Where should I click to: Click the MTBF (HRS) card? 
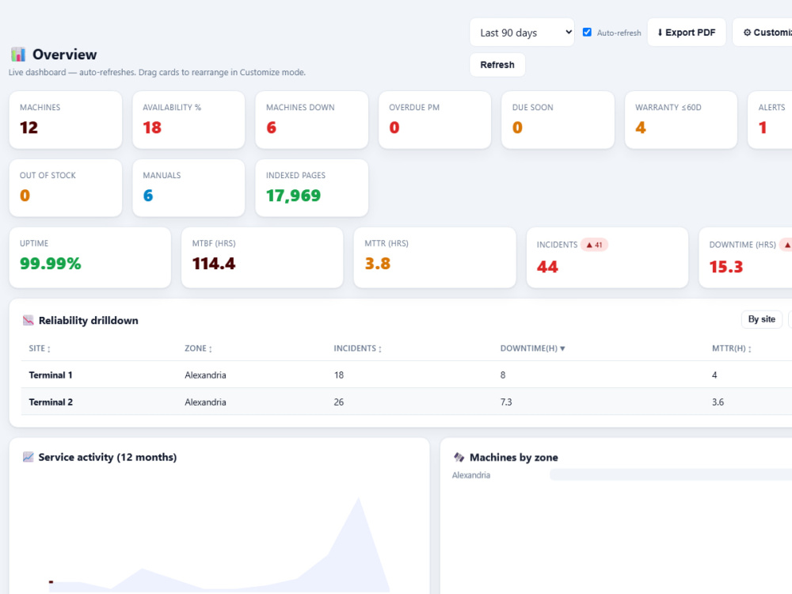point(262,257)
